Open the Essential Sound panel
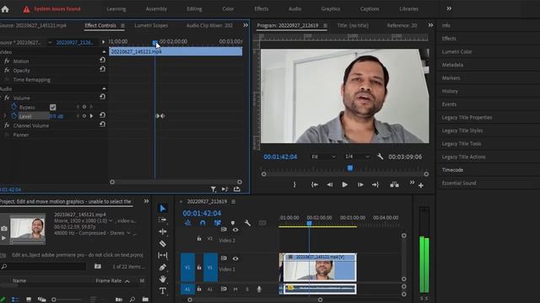This screenshot has height=303, width=540. [459, 183]
